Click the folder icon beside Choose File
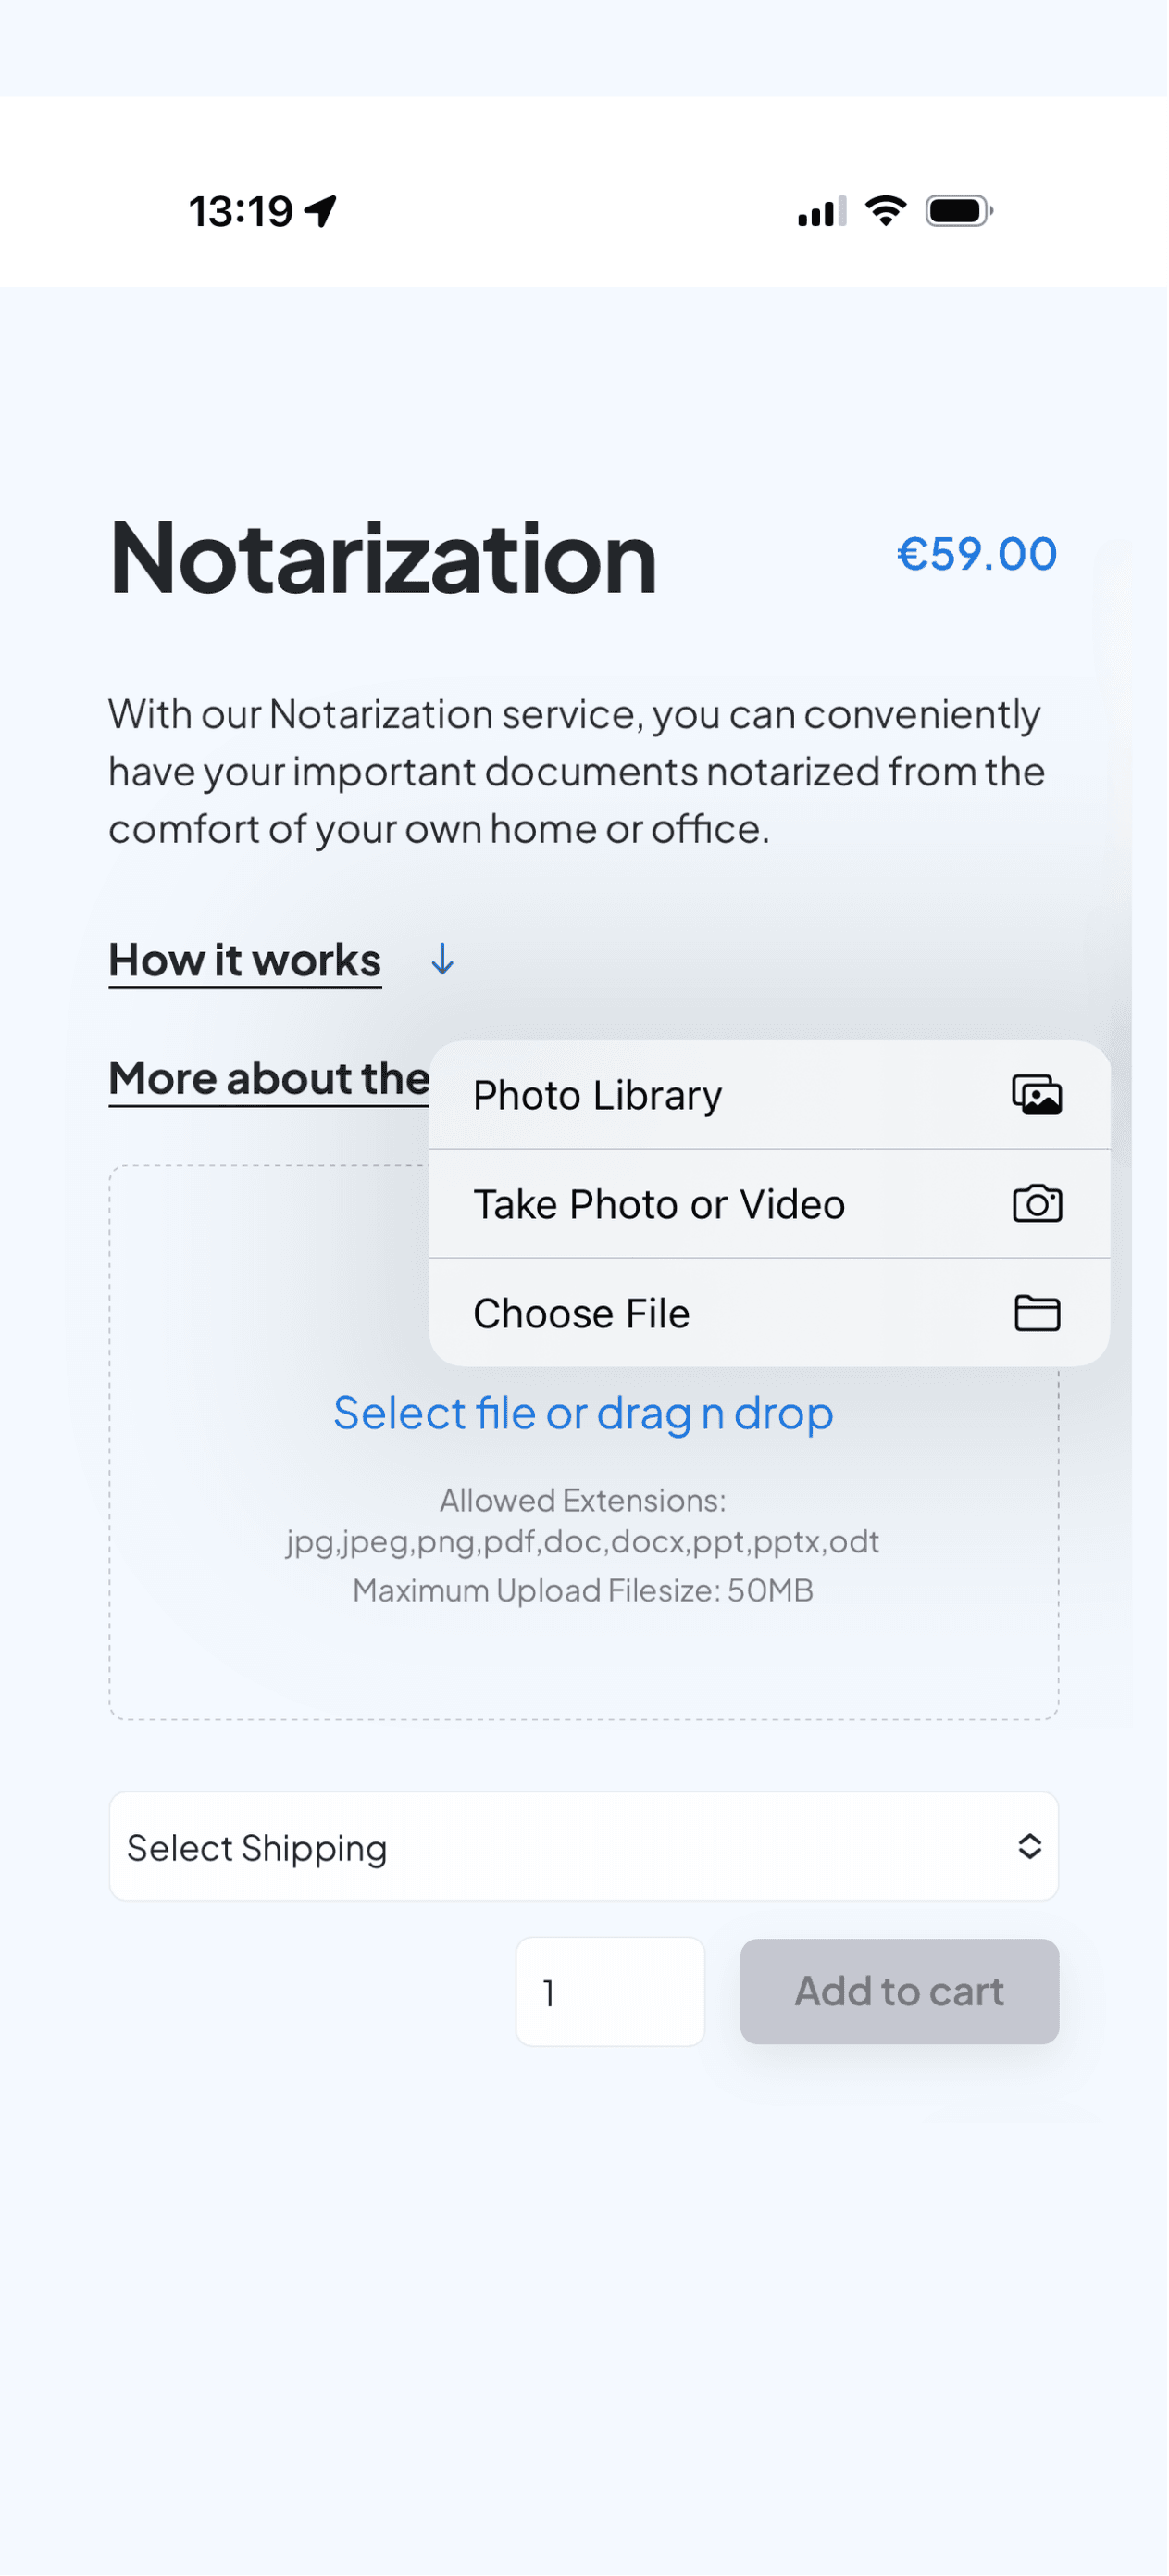This screenshot has width=1169, height=2576. click(x=1038, y=1313)
